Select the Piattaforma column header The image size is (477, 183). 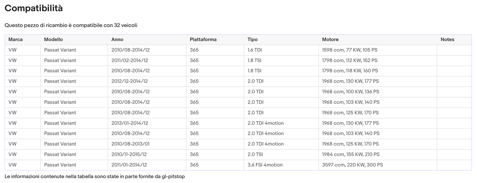(203, 40)
